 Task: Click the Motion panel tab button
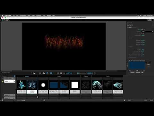pyautogui.click(x=130, y=28)
